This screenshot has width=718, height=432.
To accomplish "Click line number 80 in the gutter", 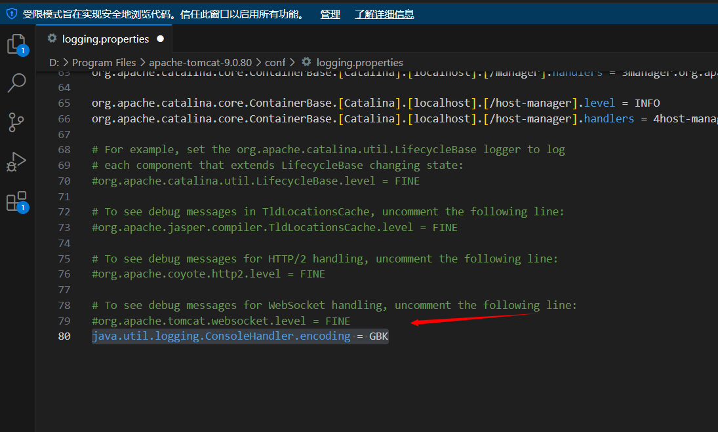I will [64, 336].
